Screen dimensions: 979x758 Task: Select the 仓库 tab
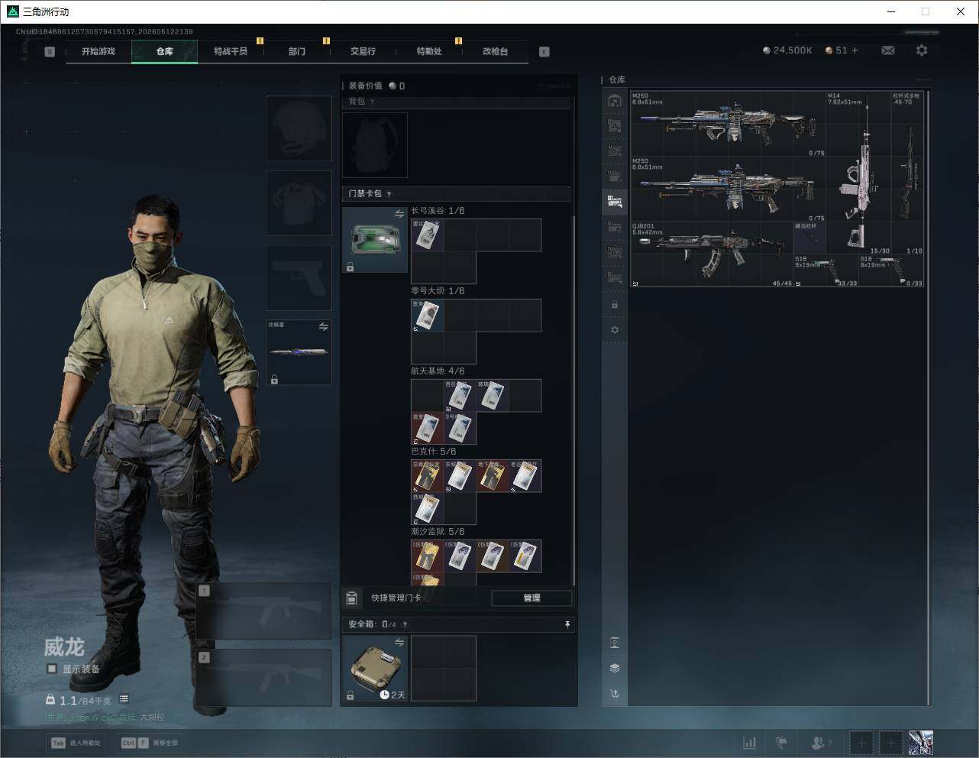coord(165,51)
